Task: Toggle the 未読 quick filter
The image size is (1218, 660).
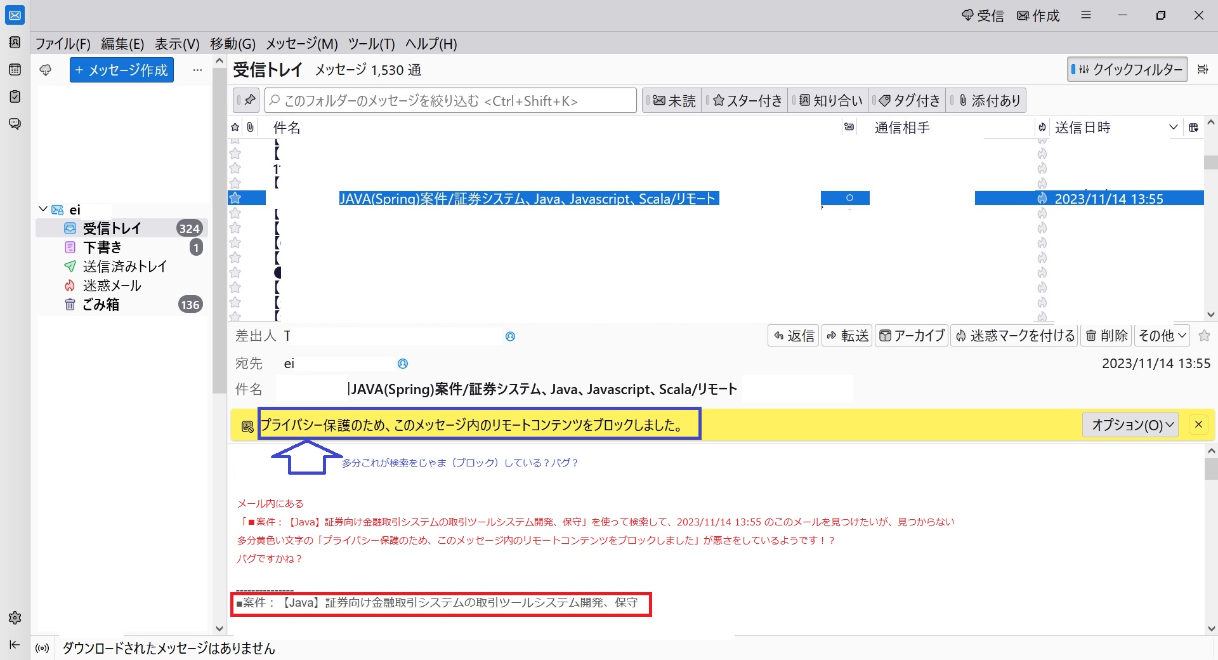Action: (674, 101)
